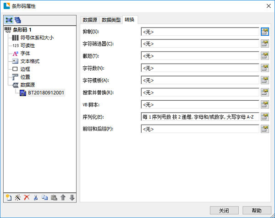
Task: Click the magic wand wizard icon
Action: click(17, 197)
